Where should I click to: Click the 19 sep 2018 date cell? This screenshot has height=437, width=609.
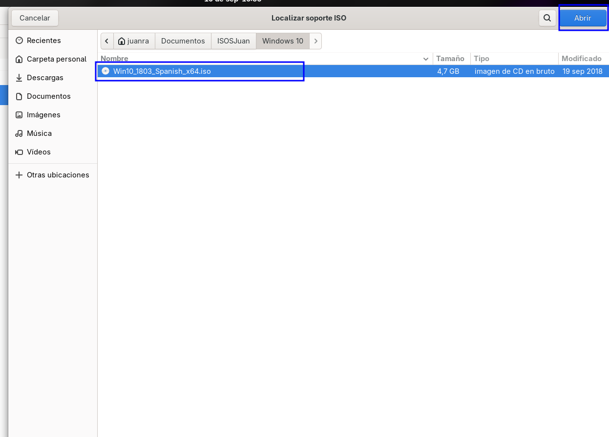pos(583,71)
